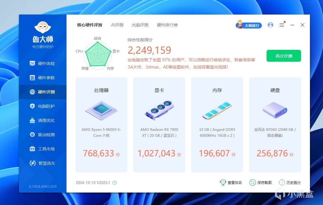The height and width of the screenshot is (205, 323).
Task: Click the 此电脑击败了全国 97% description text
Action: coord(191,63)
